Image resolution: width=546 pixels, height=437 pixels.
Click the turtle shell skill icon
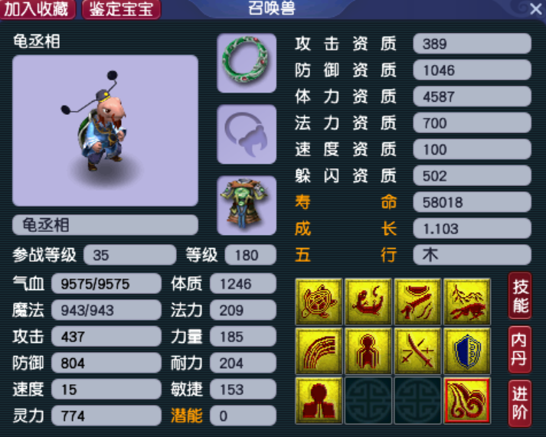click(x=319, y=302)
